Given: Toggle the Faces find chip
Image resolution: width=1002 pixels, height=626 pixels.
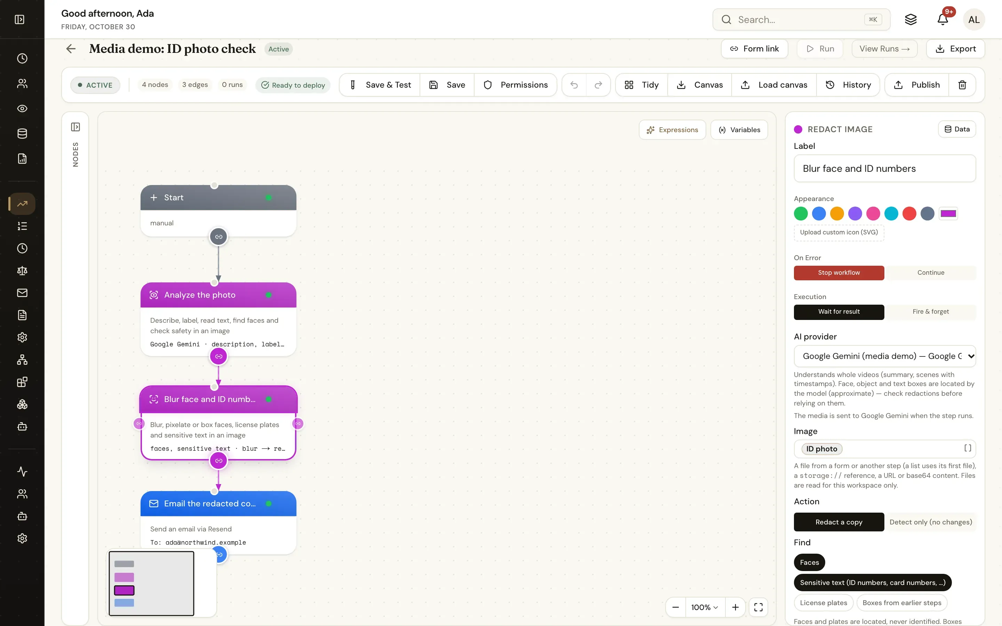Looking at the screenshot, I should coord(809,562).
